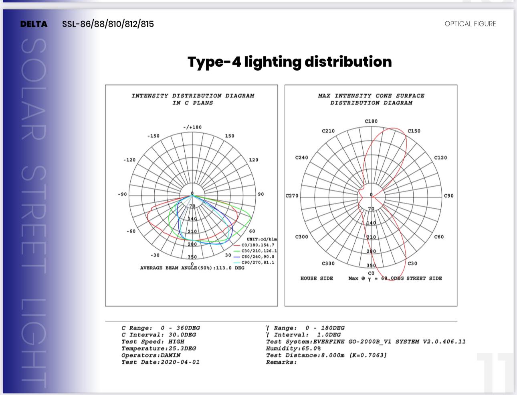Click the DELTA brand name in header

click(34, 24)
